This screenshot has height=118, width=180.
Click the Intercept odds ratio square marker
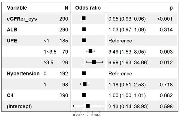[88, 106]
